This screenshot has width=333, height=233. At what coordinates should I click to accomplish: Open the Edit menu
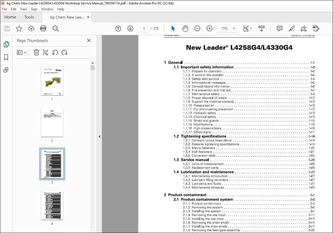14,9
